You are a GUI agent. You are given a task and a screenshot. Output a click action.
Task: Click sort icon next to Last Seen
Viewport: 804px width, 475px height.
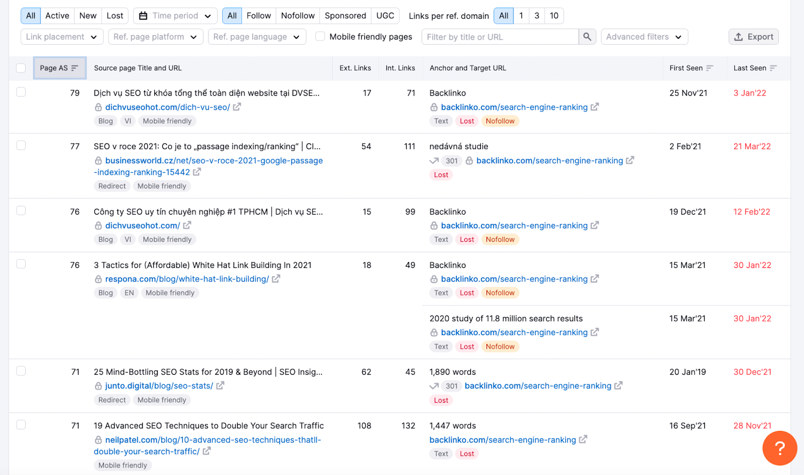(x=773, y=68)
